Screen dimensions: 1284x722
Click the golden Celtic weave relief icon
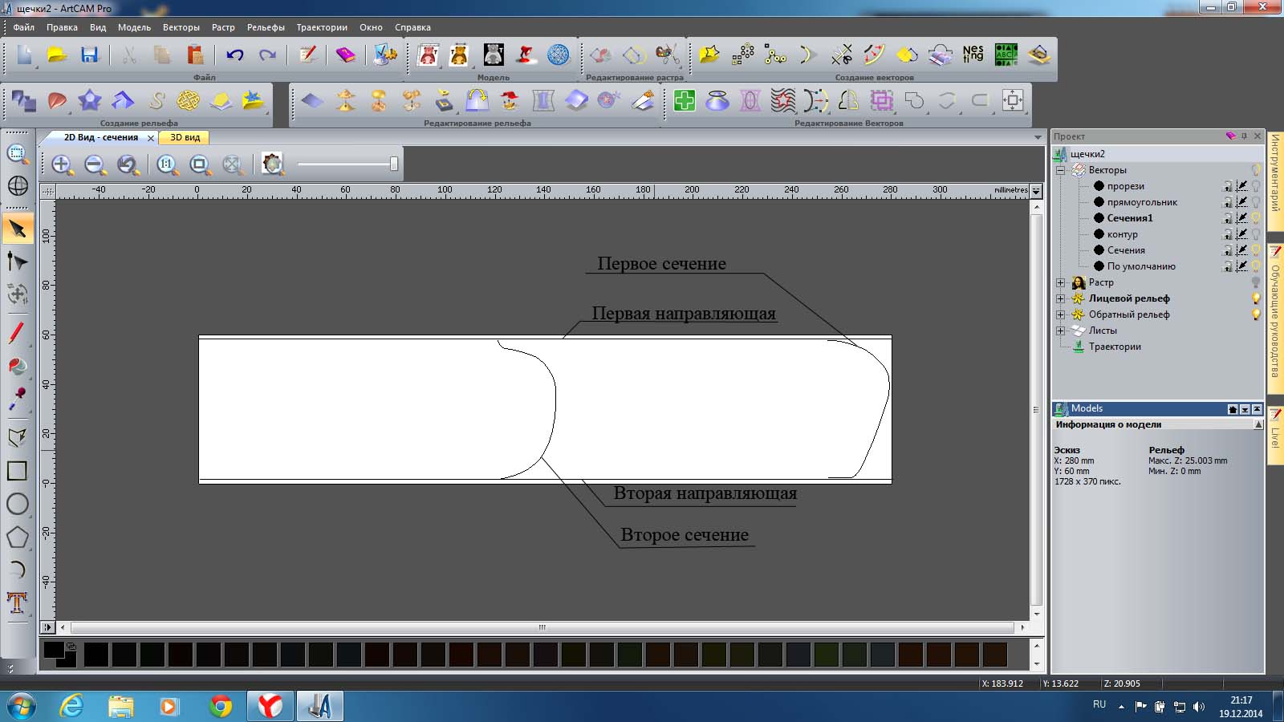click(188, 100)
